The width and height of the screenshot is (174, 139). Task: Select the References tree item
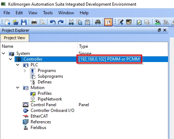[x=41, y=122]
